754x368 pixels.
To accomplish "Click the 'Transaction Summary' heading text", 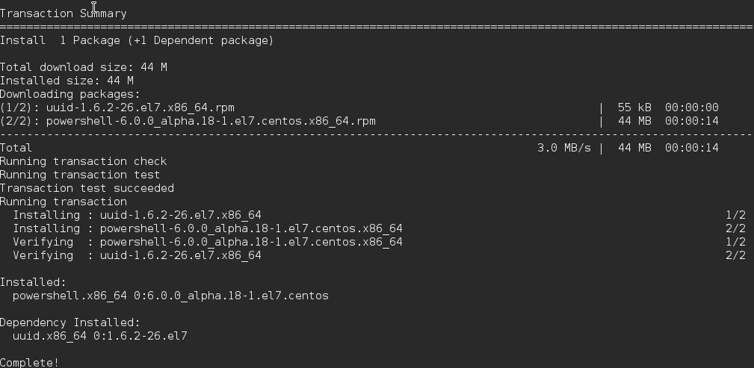I will pyautogui.click(x=64, y=13).
